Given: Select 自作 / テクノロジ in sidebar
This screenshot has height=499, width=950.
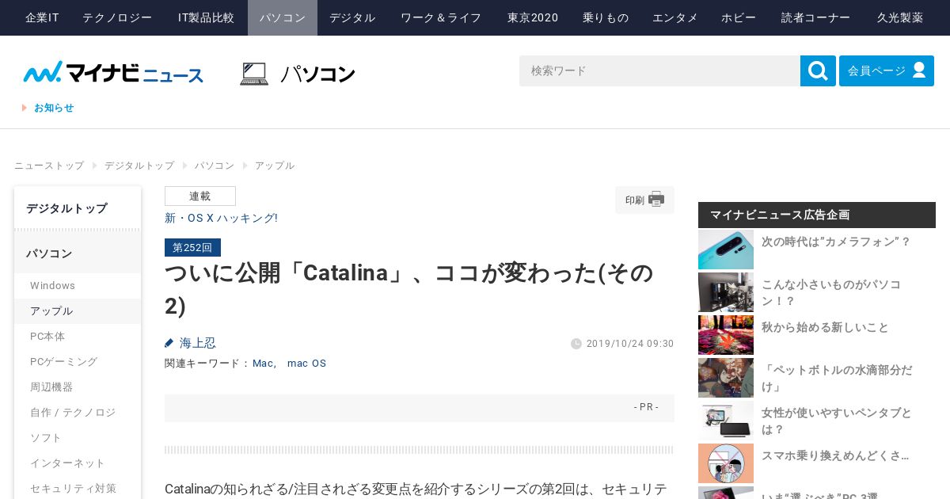Looking at the screenshot, I should click(x=78, y=413).
